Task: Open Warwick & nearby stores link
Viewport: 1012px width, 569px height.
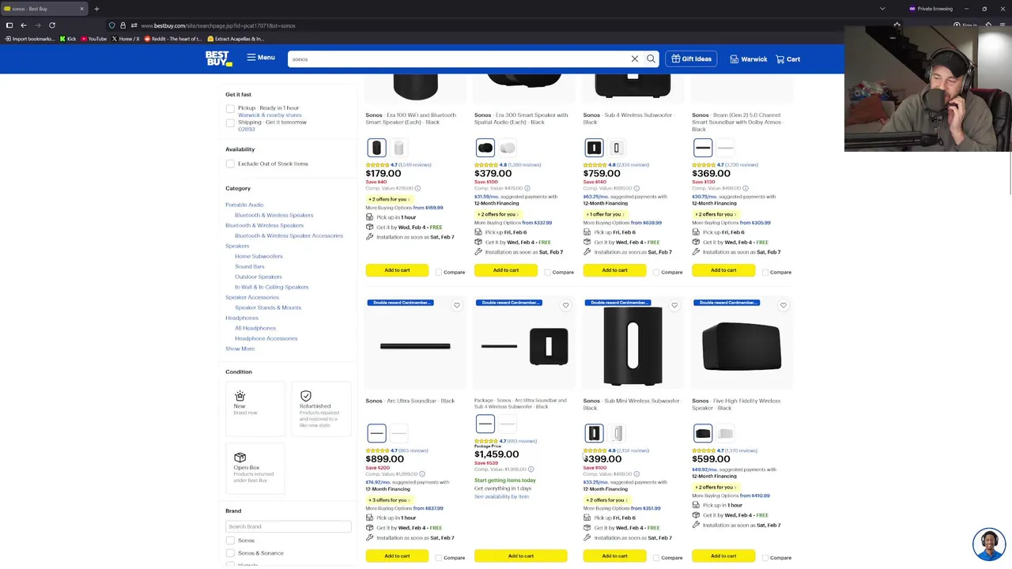Action: point(270,115)
